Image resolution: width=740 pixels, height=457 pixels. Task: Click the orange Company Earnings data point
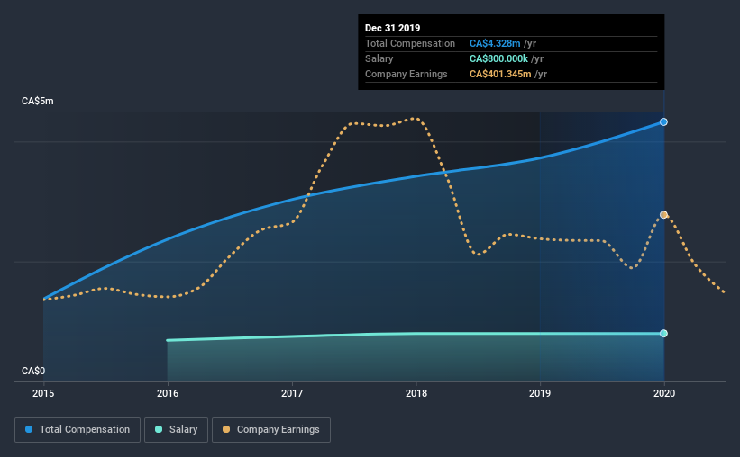coord(663,215)
